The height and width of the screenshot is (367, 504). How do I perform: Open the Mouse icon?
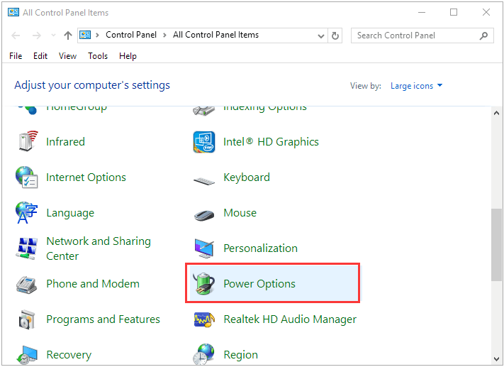pos(204,213)
